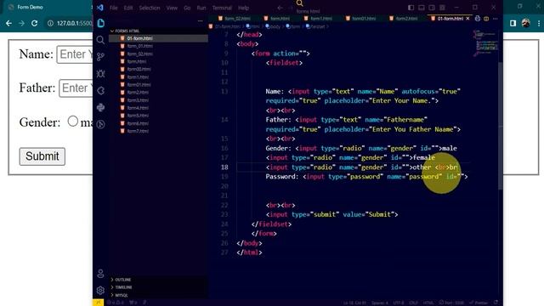Click the Name input field in browser
544x306 pixels.
click(75, 54)
